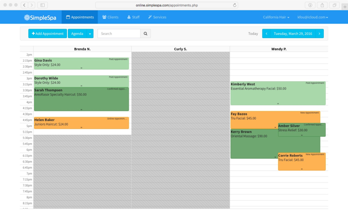Reload the page with refresh icon
This screenshot has height=214, width=348.
coord(234,5)
